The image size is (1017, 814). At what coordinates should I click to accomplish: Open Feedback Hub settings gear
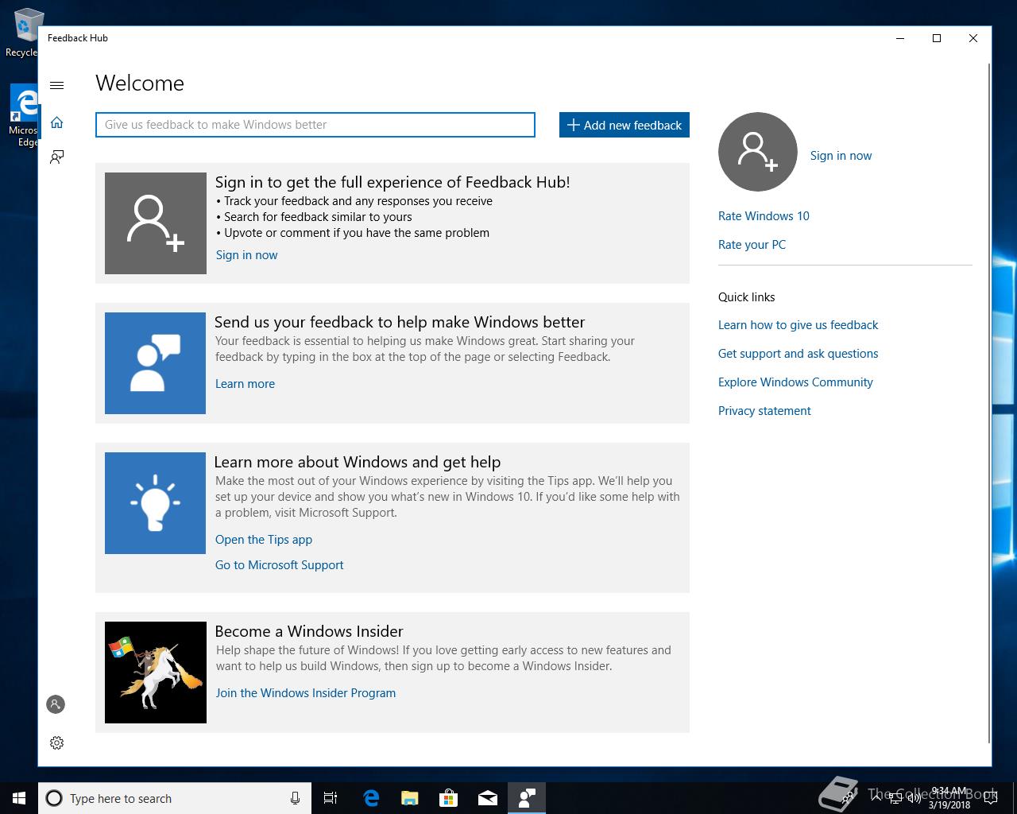click(x=56, y=742)
